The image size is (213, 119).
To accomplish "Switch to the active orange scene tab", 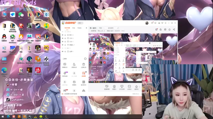I will 67,28.
